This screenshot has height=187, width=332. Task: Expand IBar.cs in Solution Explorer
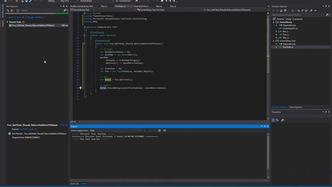(x=276, y=38)
